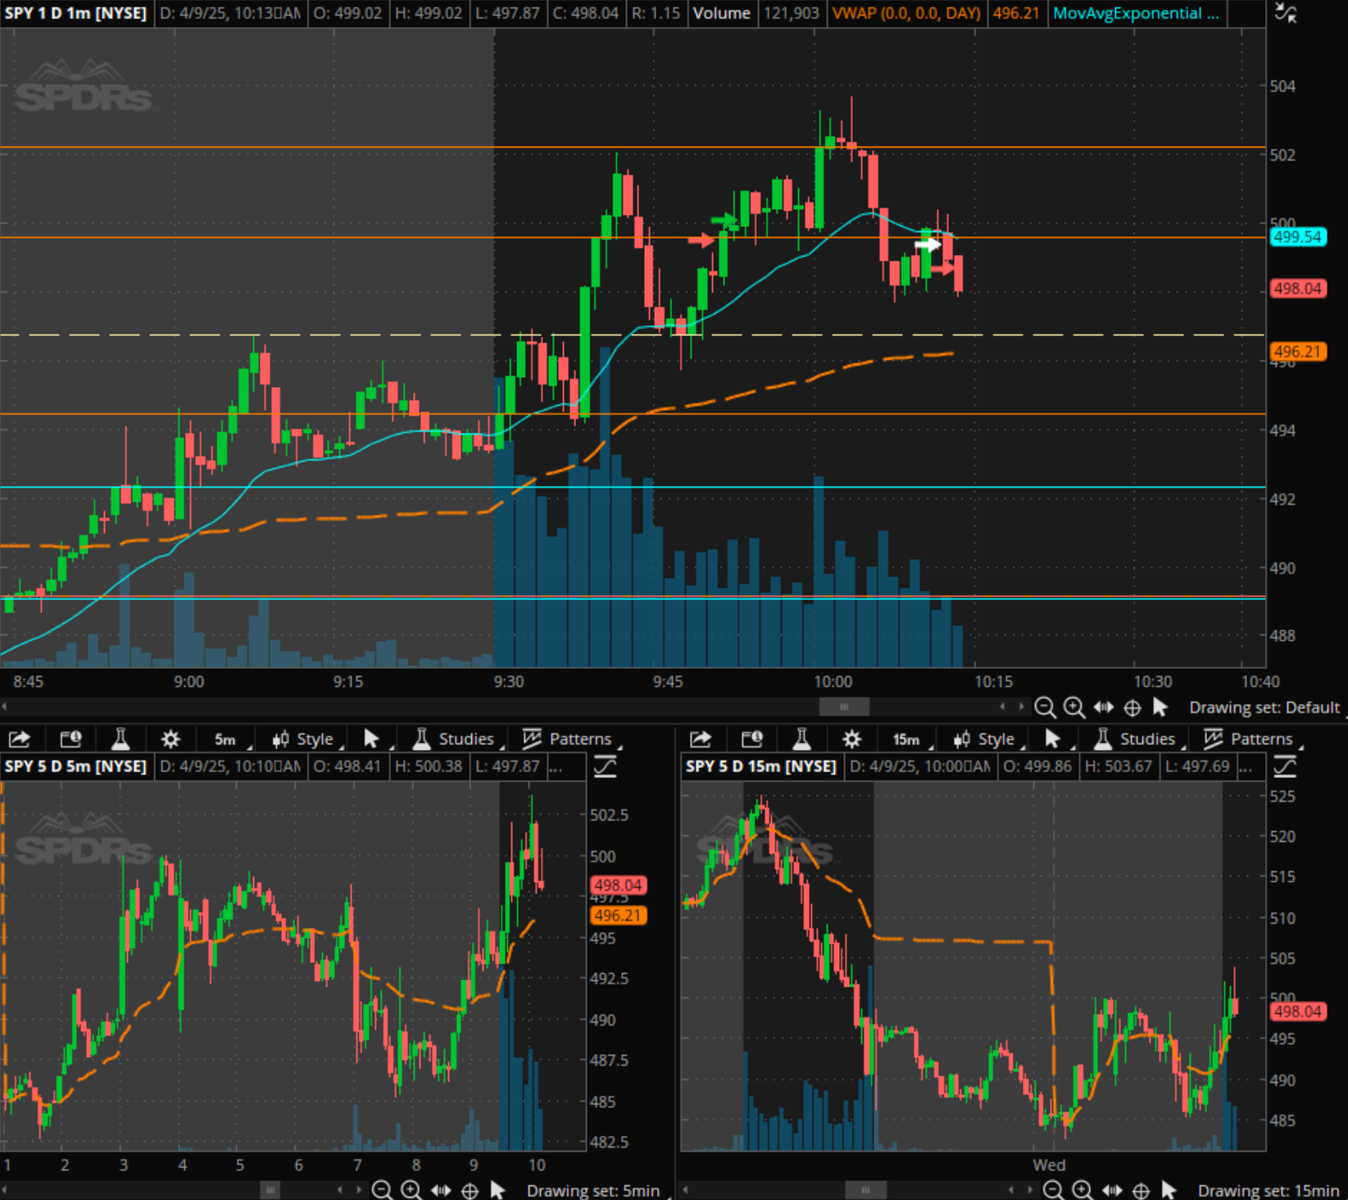Zoom in on the top 1m chart
Screen dimensions: 1348x1200
pyautogui.click(x=1073, y=707)
